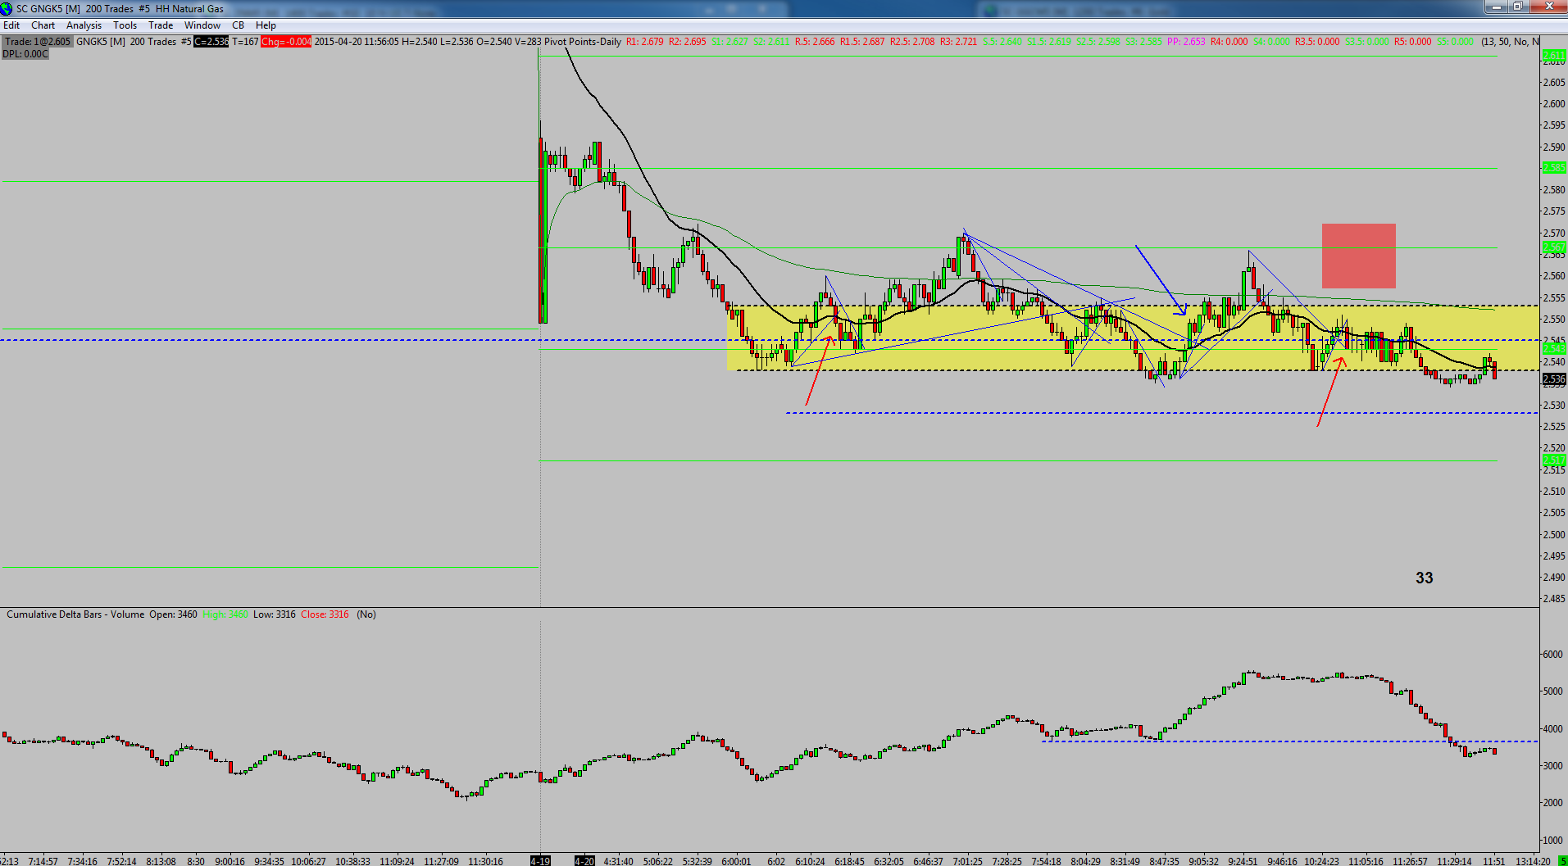Click the 'R2: 2.695' pivot value
Image resolution: width=1568 pixels, height=866 pixels.
(x=688, y=42)
